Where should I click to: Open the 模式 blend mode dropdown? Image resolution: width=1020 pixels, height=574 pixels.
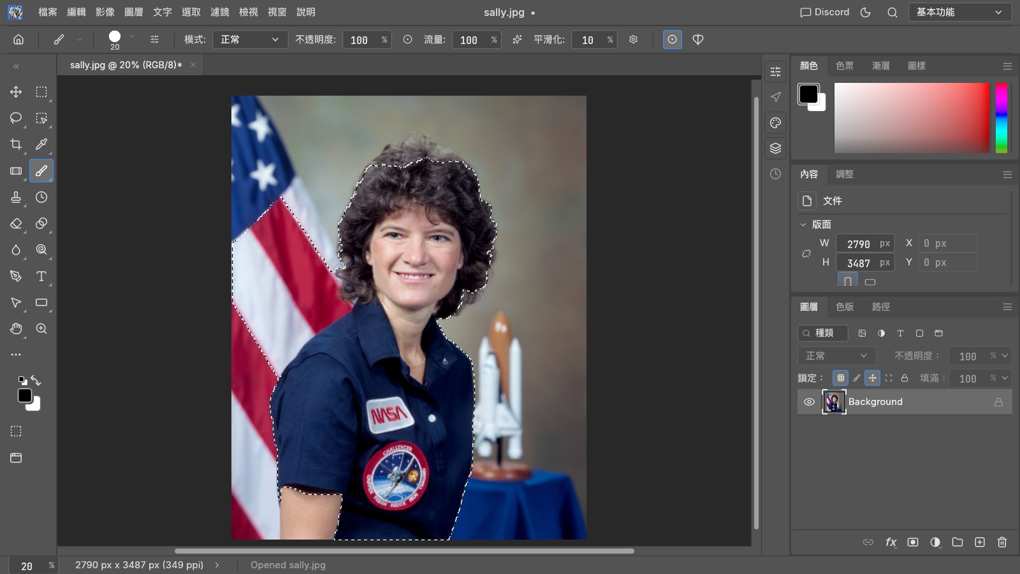click(250, 40)
